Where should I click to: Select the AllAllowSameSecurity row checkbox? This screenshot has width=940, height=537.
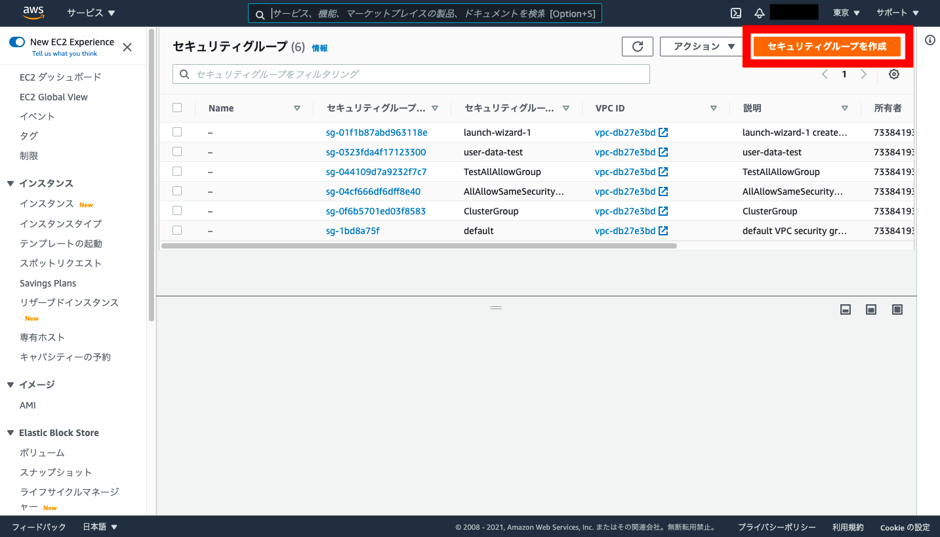tap(177, 191)
